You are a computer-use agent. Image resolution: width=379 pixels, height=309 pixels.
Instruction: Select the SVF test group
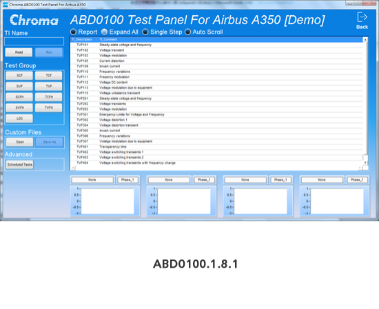(x=19, y=86)
